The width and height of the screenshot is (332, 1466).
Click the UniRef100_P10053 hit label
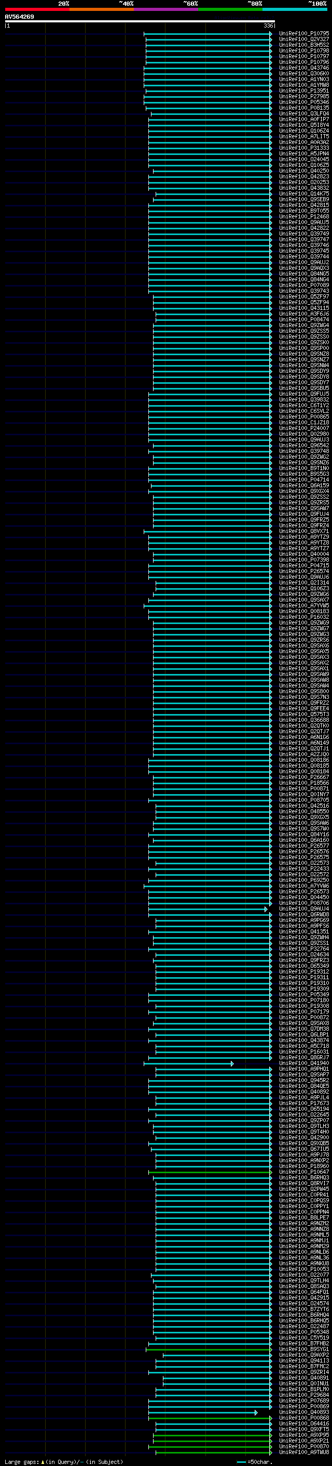303,1268
